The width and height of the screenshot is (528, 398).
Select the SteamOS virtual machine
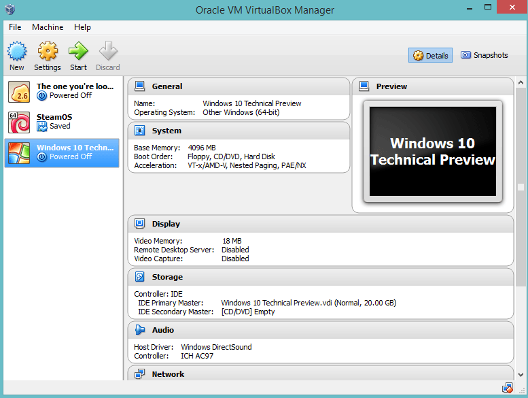pos(62,122)
